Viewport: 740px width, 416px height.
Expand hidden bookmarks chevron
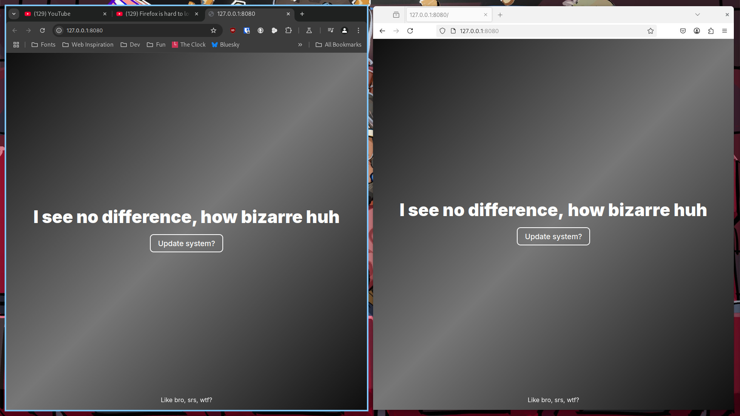(x=300, y=45)
